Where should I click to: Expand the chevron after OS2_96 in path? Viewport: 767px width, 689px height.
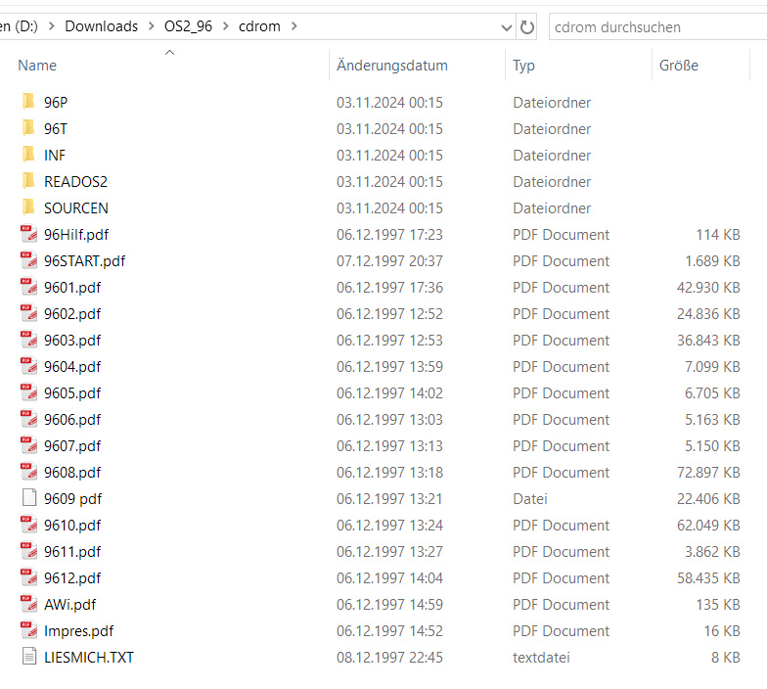click(225, 26)
